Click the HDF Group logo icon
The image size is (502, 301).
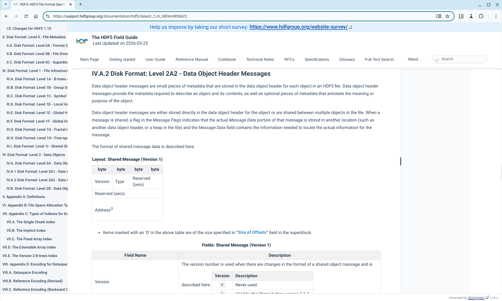[x=82, y=41]
